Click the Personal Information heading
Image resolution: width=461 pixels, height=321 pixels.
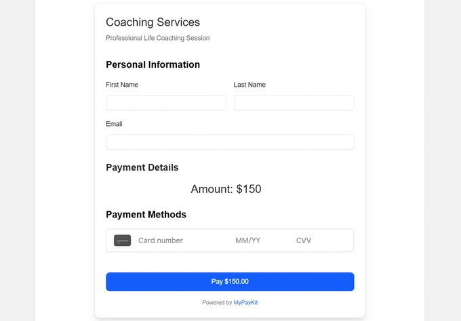(x=153, y=65)
